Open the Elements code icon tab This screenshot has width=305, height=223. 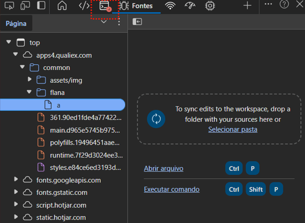84,6
